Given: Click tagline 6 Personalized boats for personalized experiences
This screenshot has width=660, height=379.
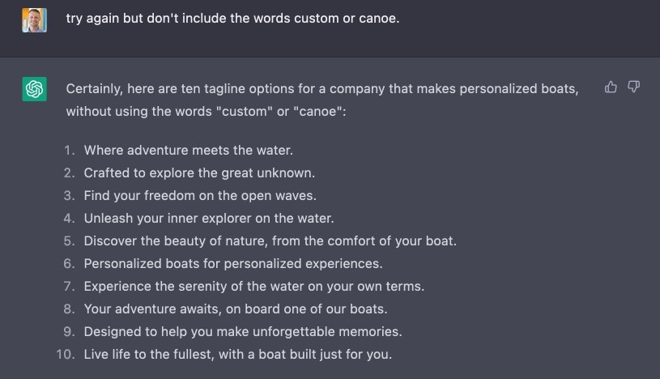Looking at the screenshot, I should (233, 264).
